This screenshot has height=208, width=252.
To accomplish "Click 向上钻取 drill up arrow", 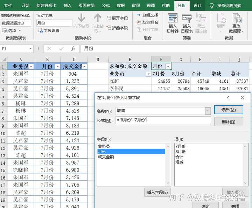I will (x=98, y=22).
